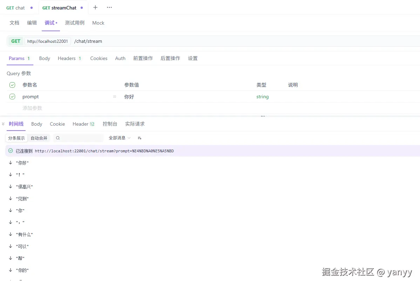Click the connected URL log line

pos(213,151)
